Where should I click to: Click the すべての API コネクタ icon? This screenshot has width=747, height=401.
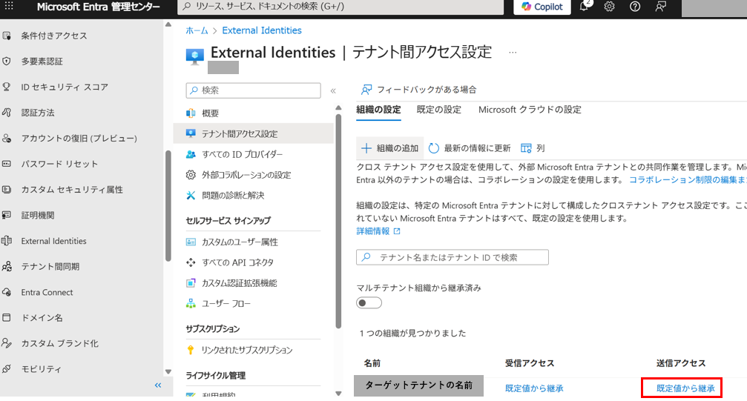pos(191,262)
